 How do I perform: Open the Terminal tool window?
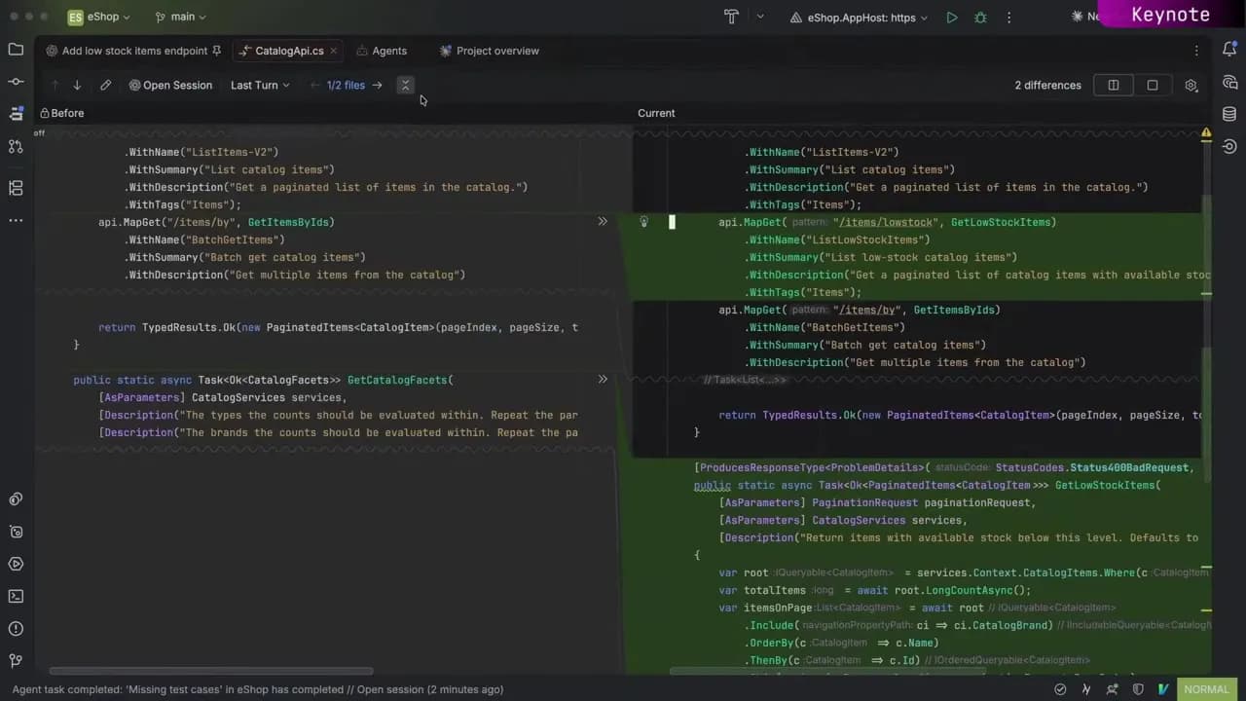16,596
